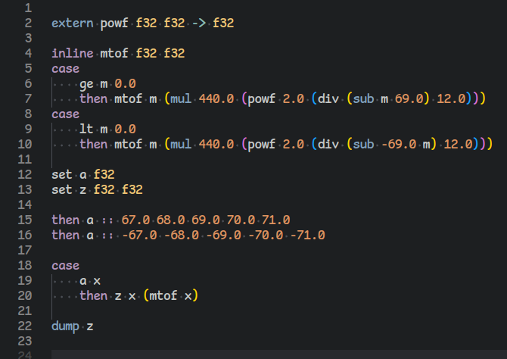Click the "dump" keyword on line 22
This screenshot has height=359, width=507.
[x=65, y=326]
